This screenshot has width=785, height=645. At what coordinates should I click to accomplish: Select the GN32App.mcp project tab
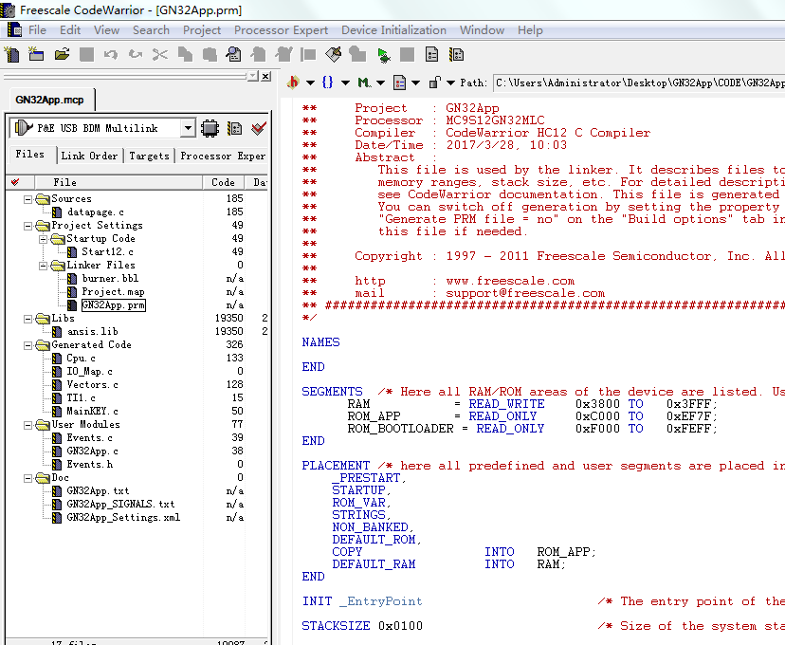[x=49, y=100]
